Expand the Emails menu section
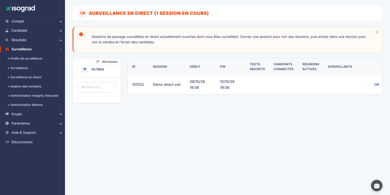 coord(61,114)
